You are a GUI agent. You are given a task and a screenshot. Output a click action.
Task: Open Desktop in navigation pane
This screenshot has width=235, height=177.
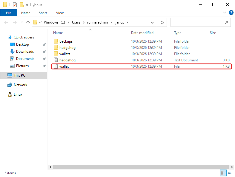pyautogui.click(x=22, y=44)
